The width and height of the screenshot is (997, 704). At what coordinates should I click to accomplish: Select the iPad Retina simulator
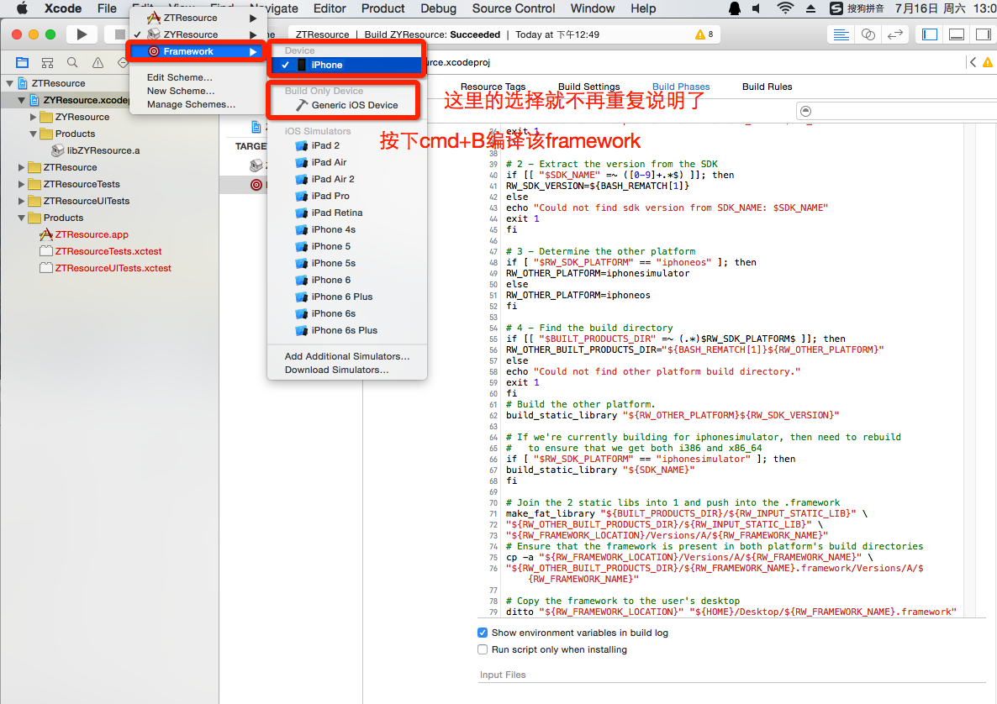point(347,213)
